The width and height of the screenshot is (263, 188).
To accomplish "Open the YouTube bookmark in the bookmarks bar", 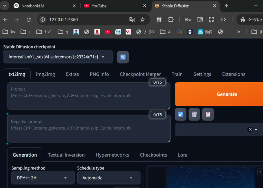I will tap(107, 32).
